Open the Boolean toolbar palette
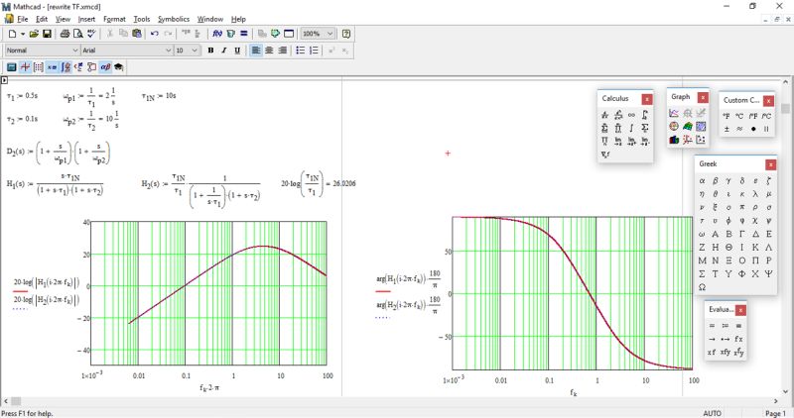The width and height of the screenshot is (794, 418). tap(78, 67)
